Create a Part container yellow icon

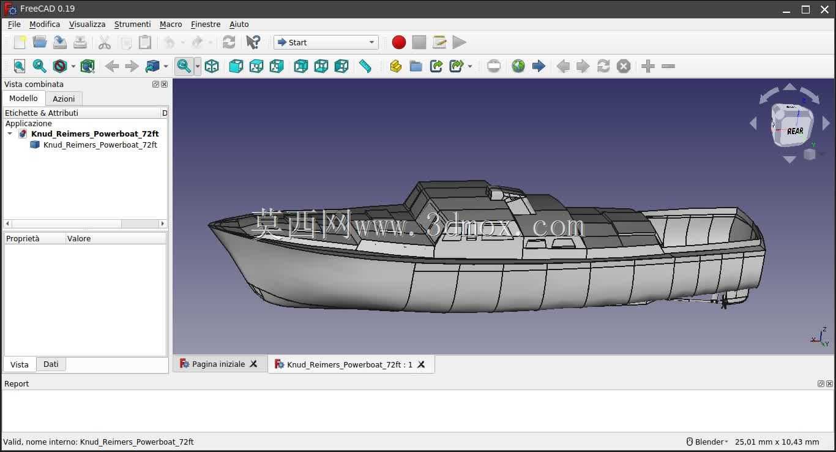tap(396, 66)
